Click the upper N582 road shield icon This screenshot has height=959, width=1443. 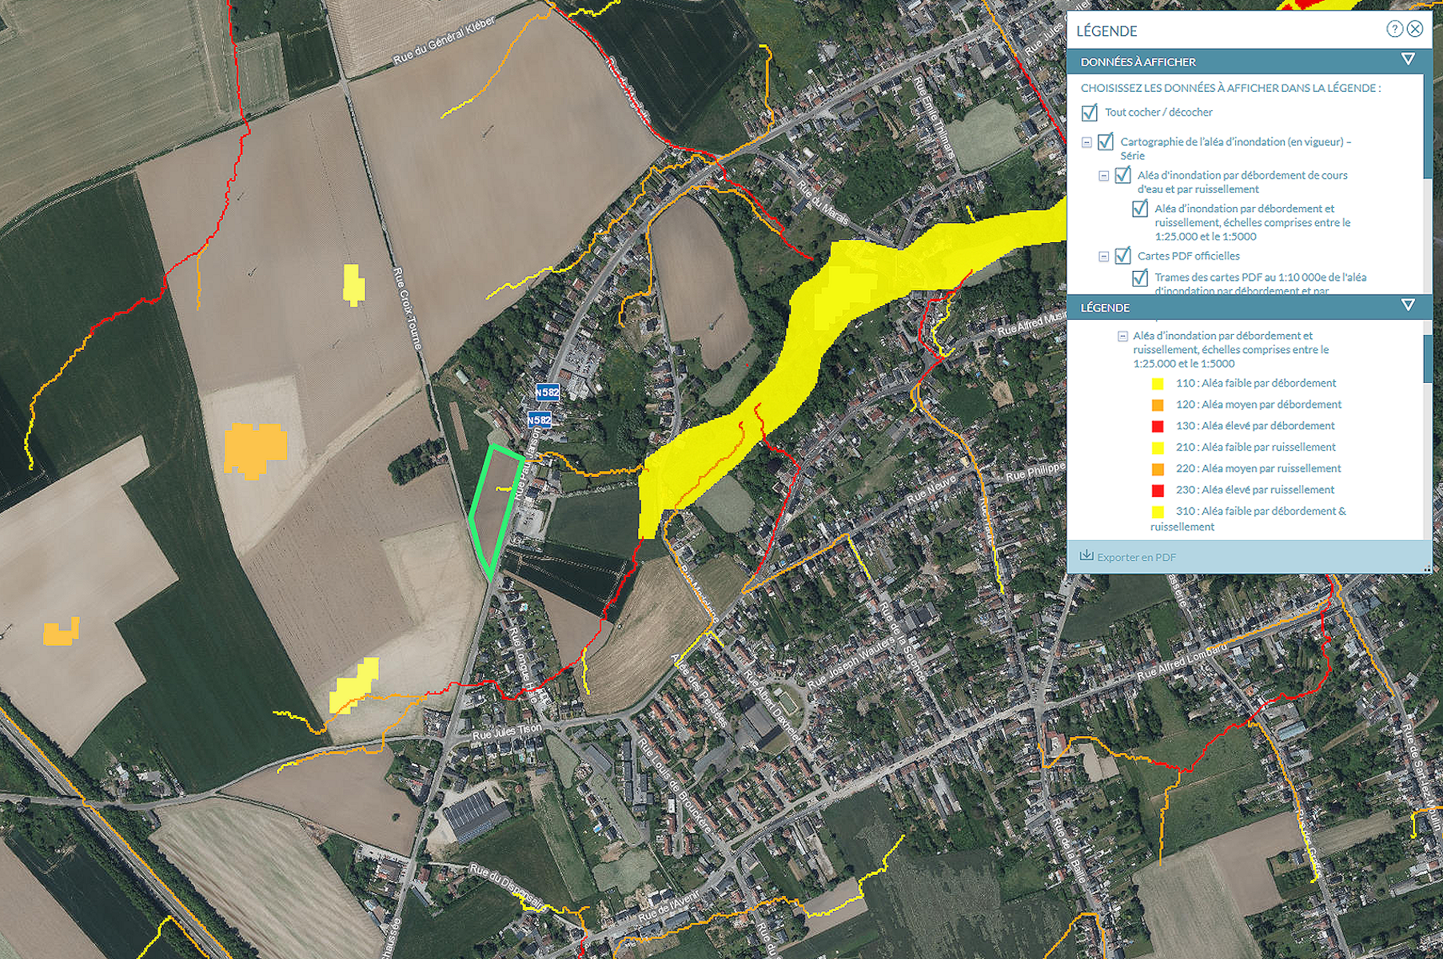(548, 392)
